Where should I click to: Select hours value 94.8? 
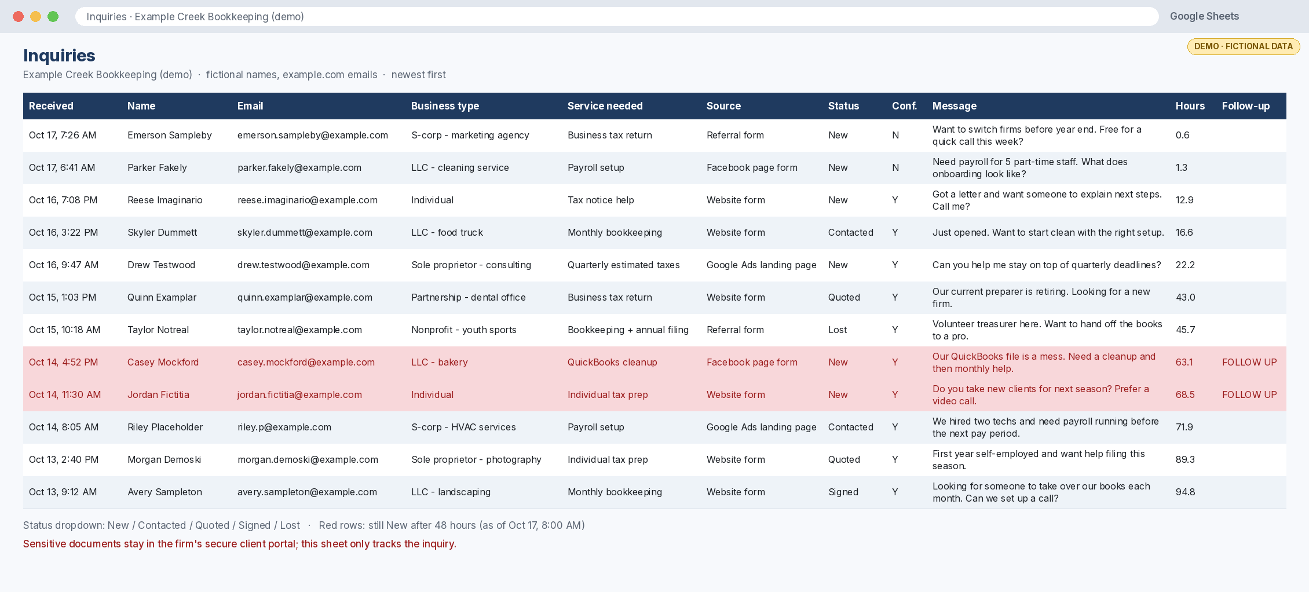click(1186, 492)
